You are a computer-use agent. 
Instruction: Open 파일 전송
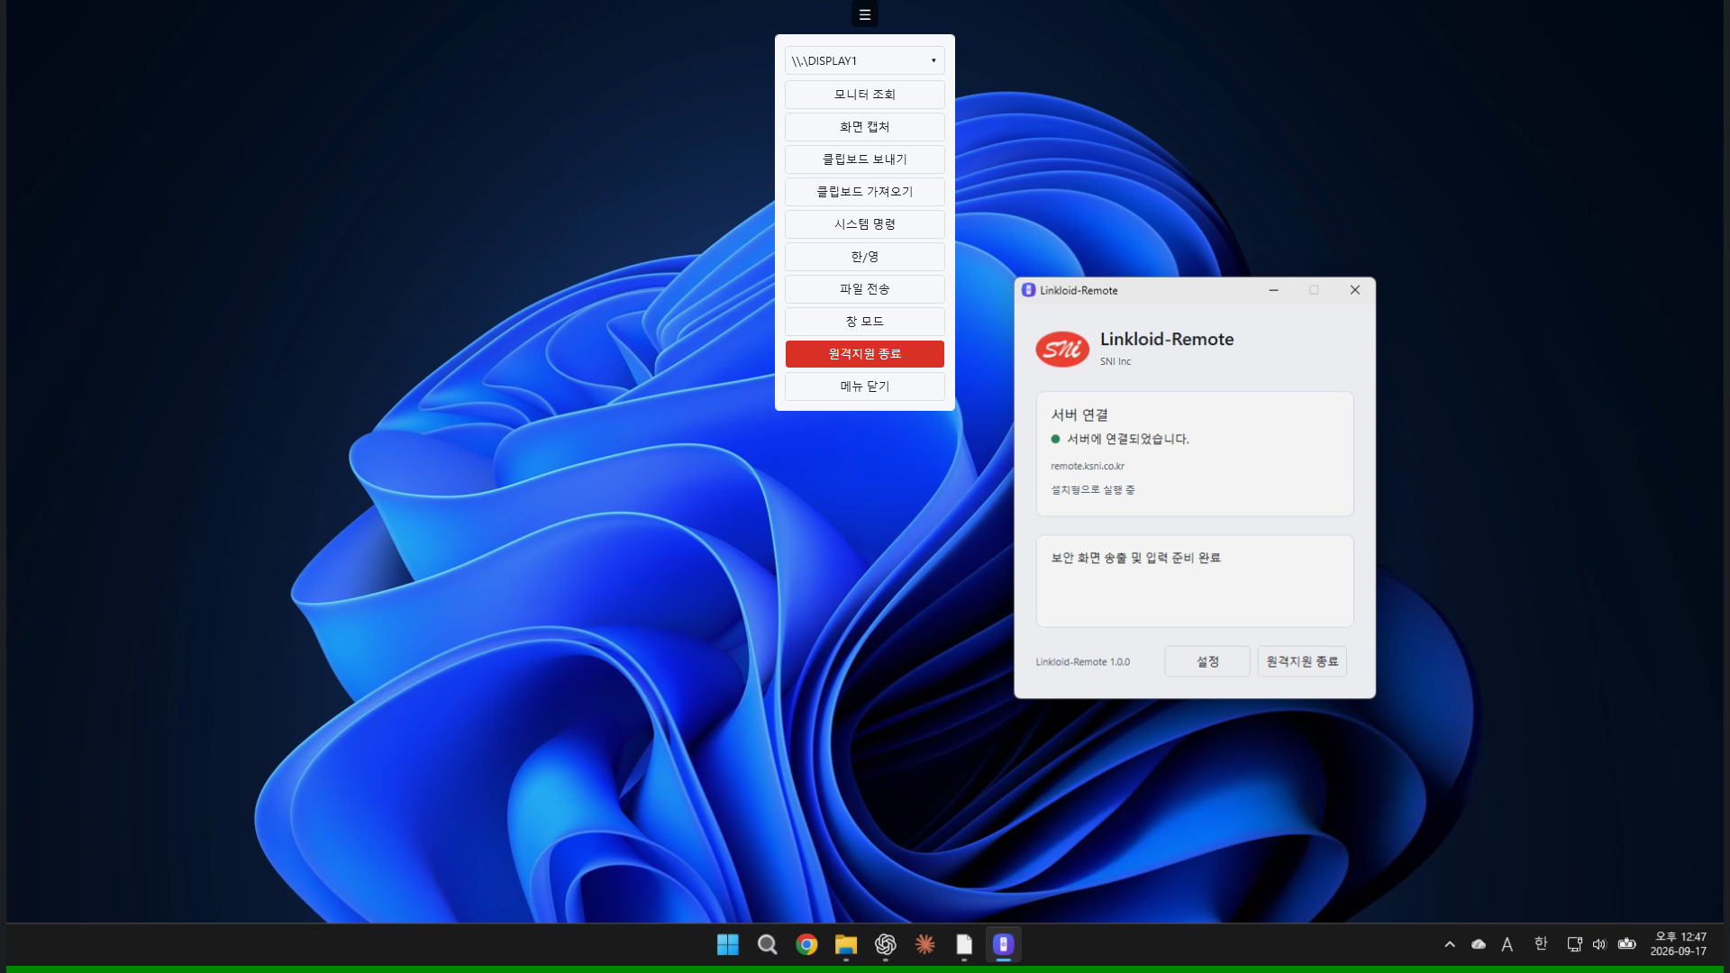coord(864,289)
